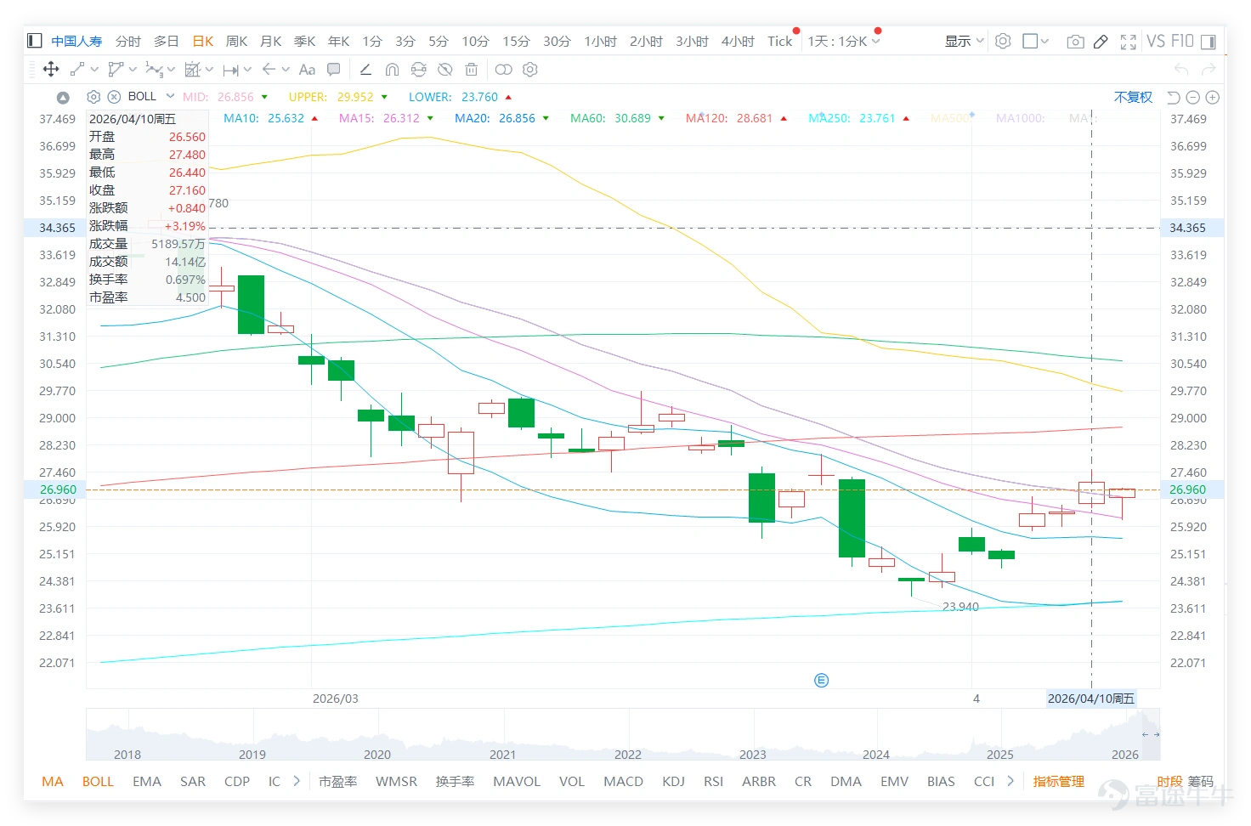Toggle the right sidebar panel icon
The width and height of the screenshot is (1251, 826).
[1208, 41]
